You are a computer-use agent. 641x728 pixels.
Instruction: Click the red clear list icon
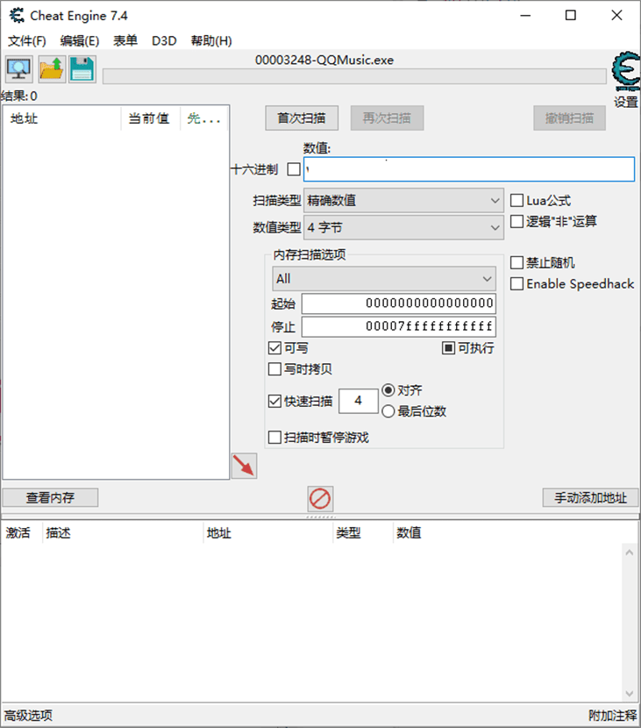tap(320, 499)
